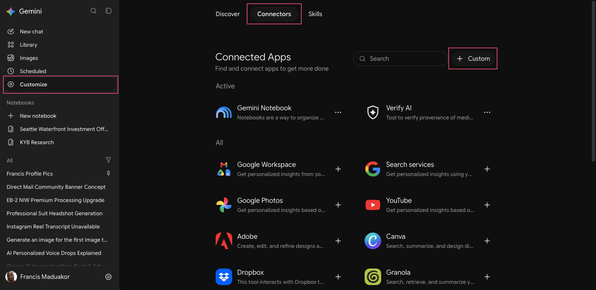Viewport: 596px width, 290px height.
Task: Open the Professional Suit Headshot Generation chat
Action: point(60,213)
